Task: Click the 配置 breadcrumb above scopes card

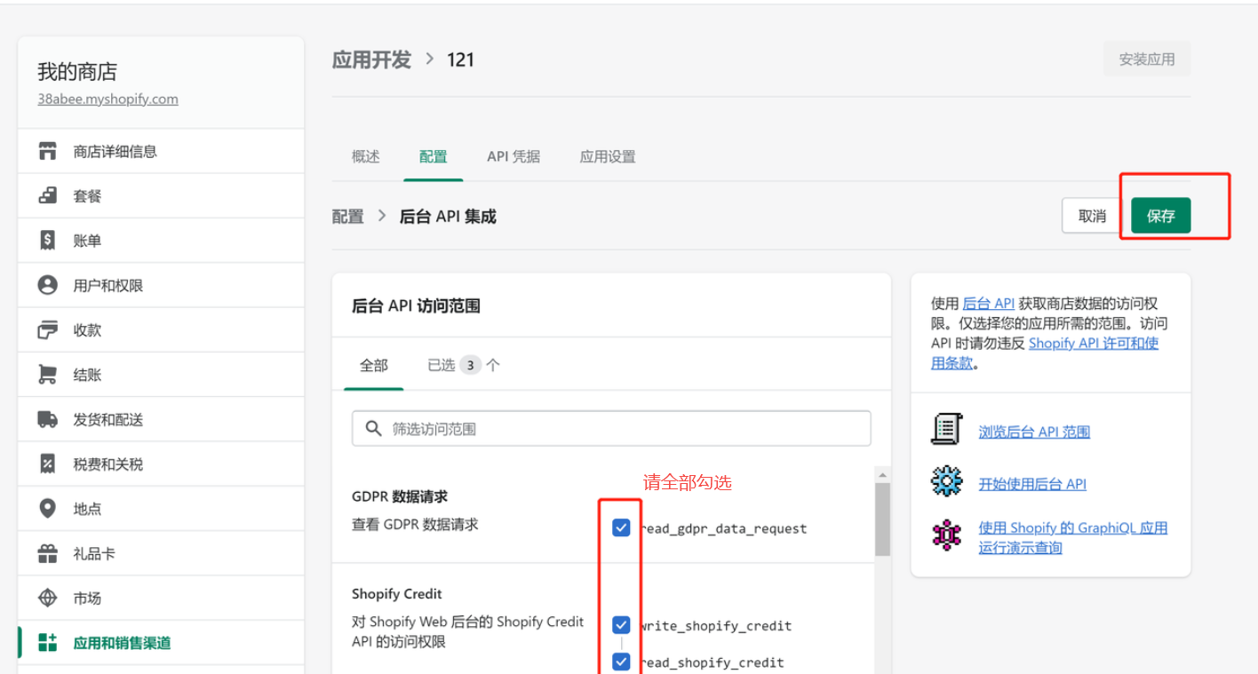Action: (x=348, y=216)
